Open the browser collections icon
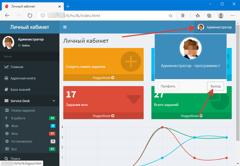240x166 pixels. pos(209,15)
